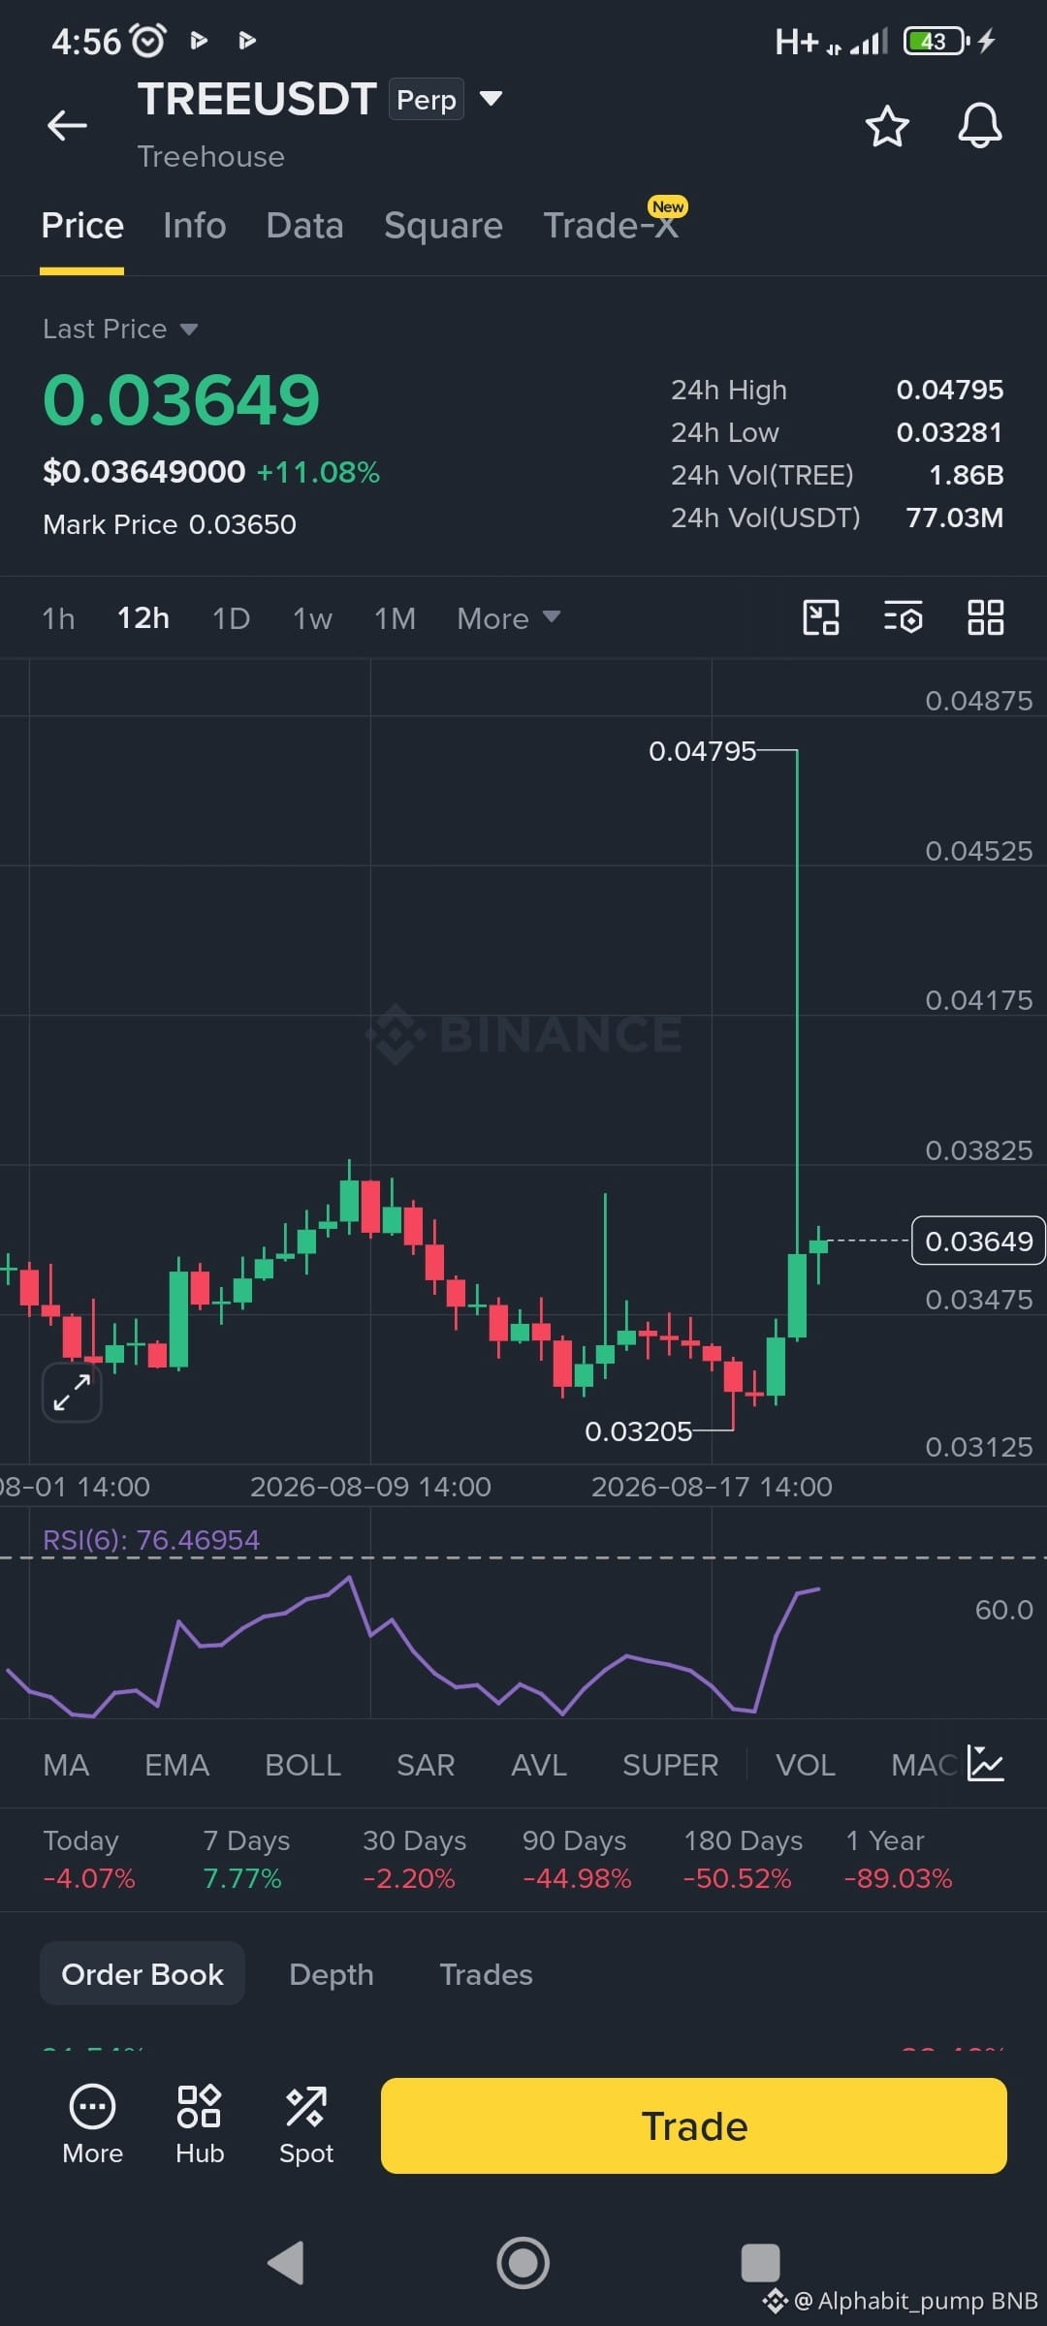The image size is (1047, 2326).
Task: Expand More timeframe options
Action: (509, 618)
